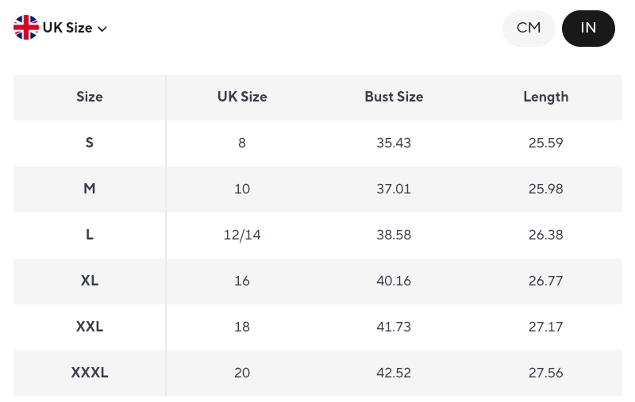Expand the UK Size chevron arrow

(x=102, y=29)
